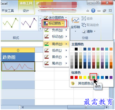The image size is (115, 110).
Task: Open the Excel help question icon
Action: [x=93, y=11]
